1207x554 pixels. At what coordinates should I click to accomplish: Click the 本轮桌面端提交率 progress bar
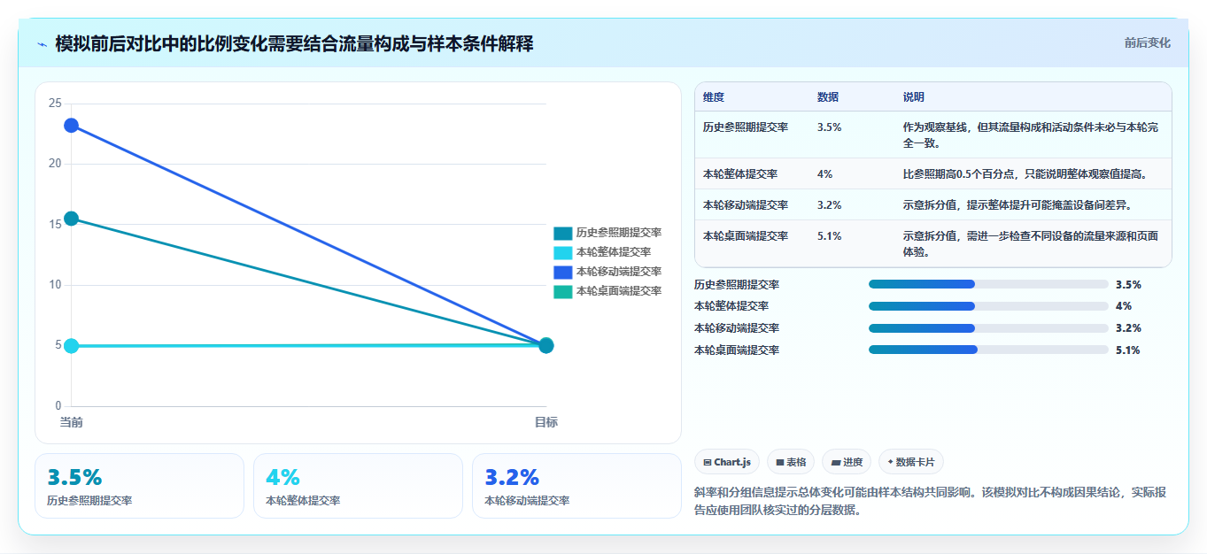coord(988,350)
